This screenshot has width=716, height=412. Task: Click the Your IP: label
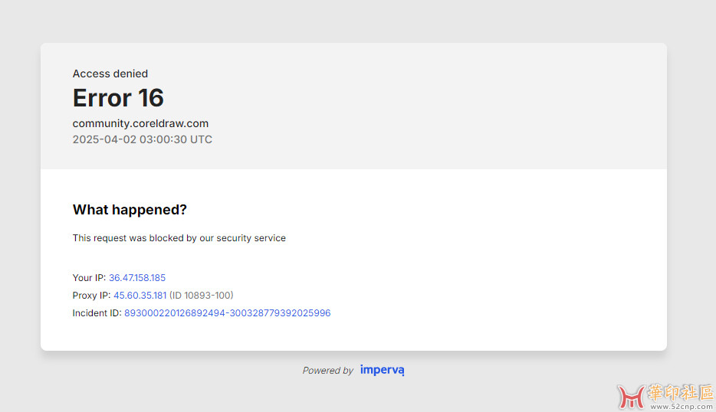point(89,278)
